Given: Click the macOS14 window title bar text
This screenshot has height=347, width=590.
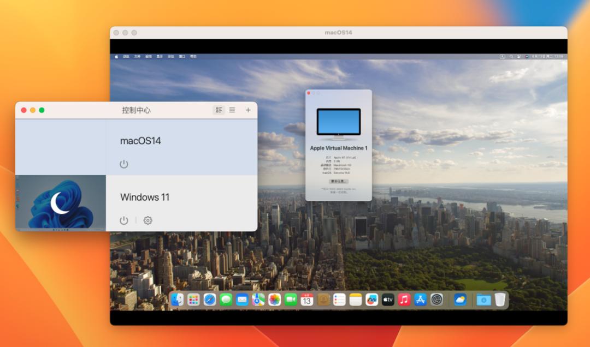Looking at the screenshot, I should [x=338, y=32].
